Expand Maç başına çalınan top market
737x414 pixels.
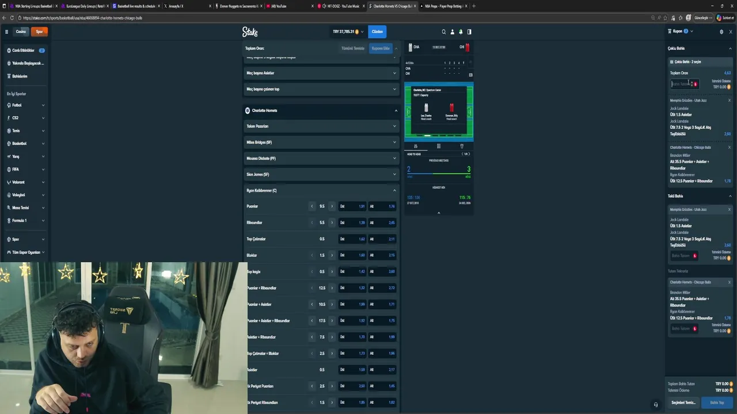point(321,89)
